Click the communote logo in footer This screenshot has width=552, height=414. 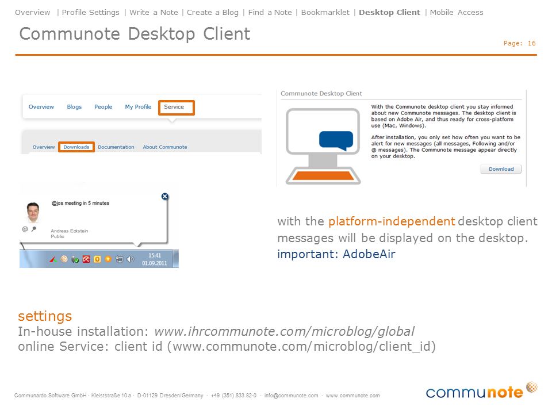pyautogui.click(x=482, y=391)
